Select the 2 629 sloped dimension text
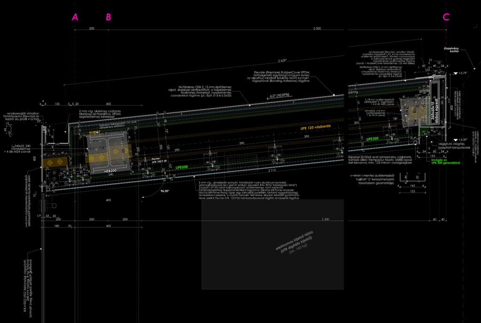 click(x=282, y=60)
